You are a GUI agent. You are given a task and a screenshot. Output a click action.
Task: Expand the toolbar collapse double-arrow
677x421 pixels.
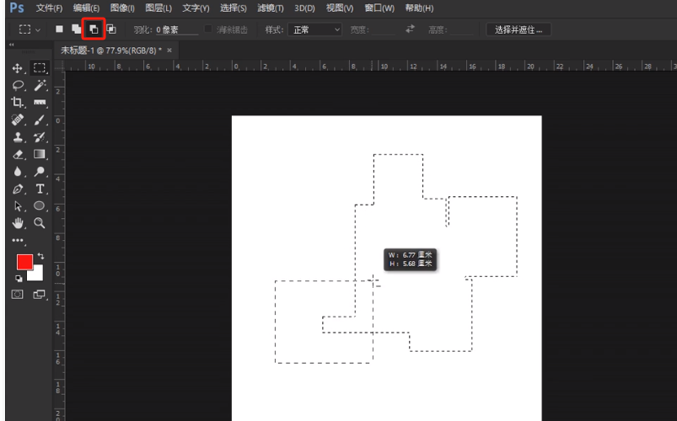pyautogui.click(x=11, y=45)
